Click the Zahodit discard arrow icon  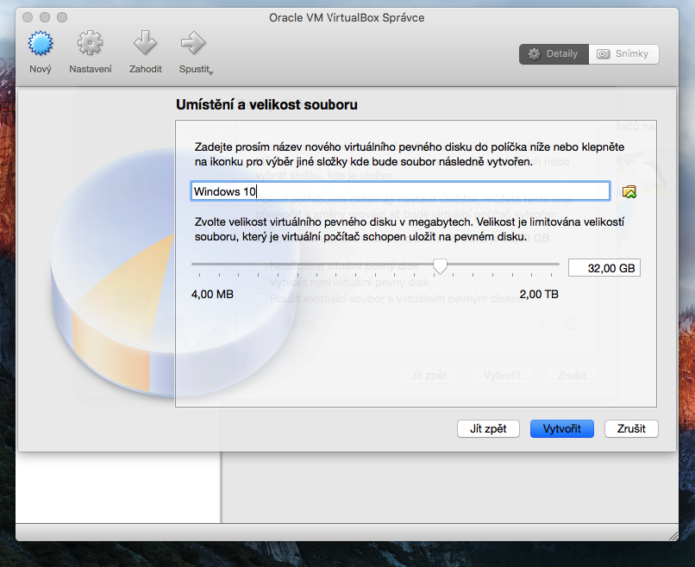click(145, 45)
